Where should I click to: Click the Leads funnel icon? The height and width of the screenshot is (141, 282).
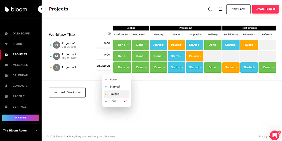coord(6,44)
